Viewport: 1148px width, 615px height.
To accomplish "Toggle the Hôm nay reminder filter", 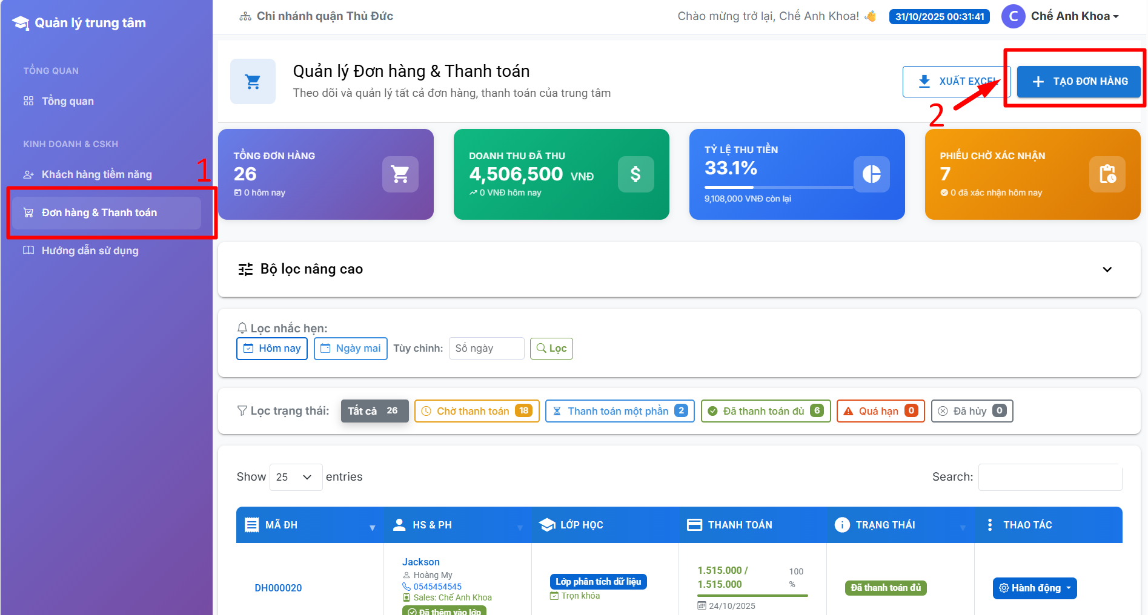I will coord(272,349).
